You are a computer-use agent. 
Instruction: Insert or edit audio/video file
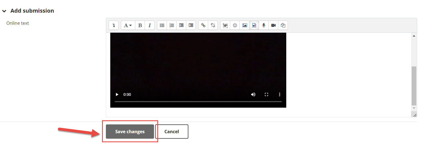[x=254, y=25]
